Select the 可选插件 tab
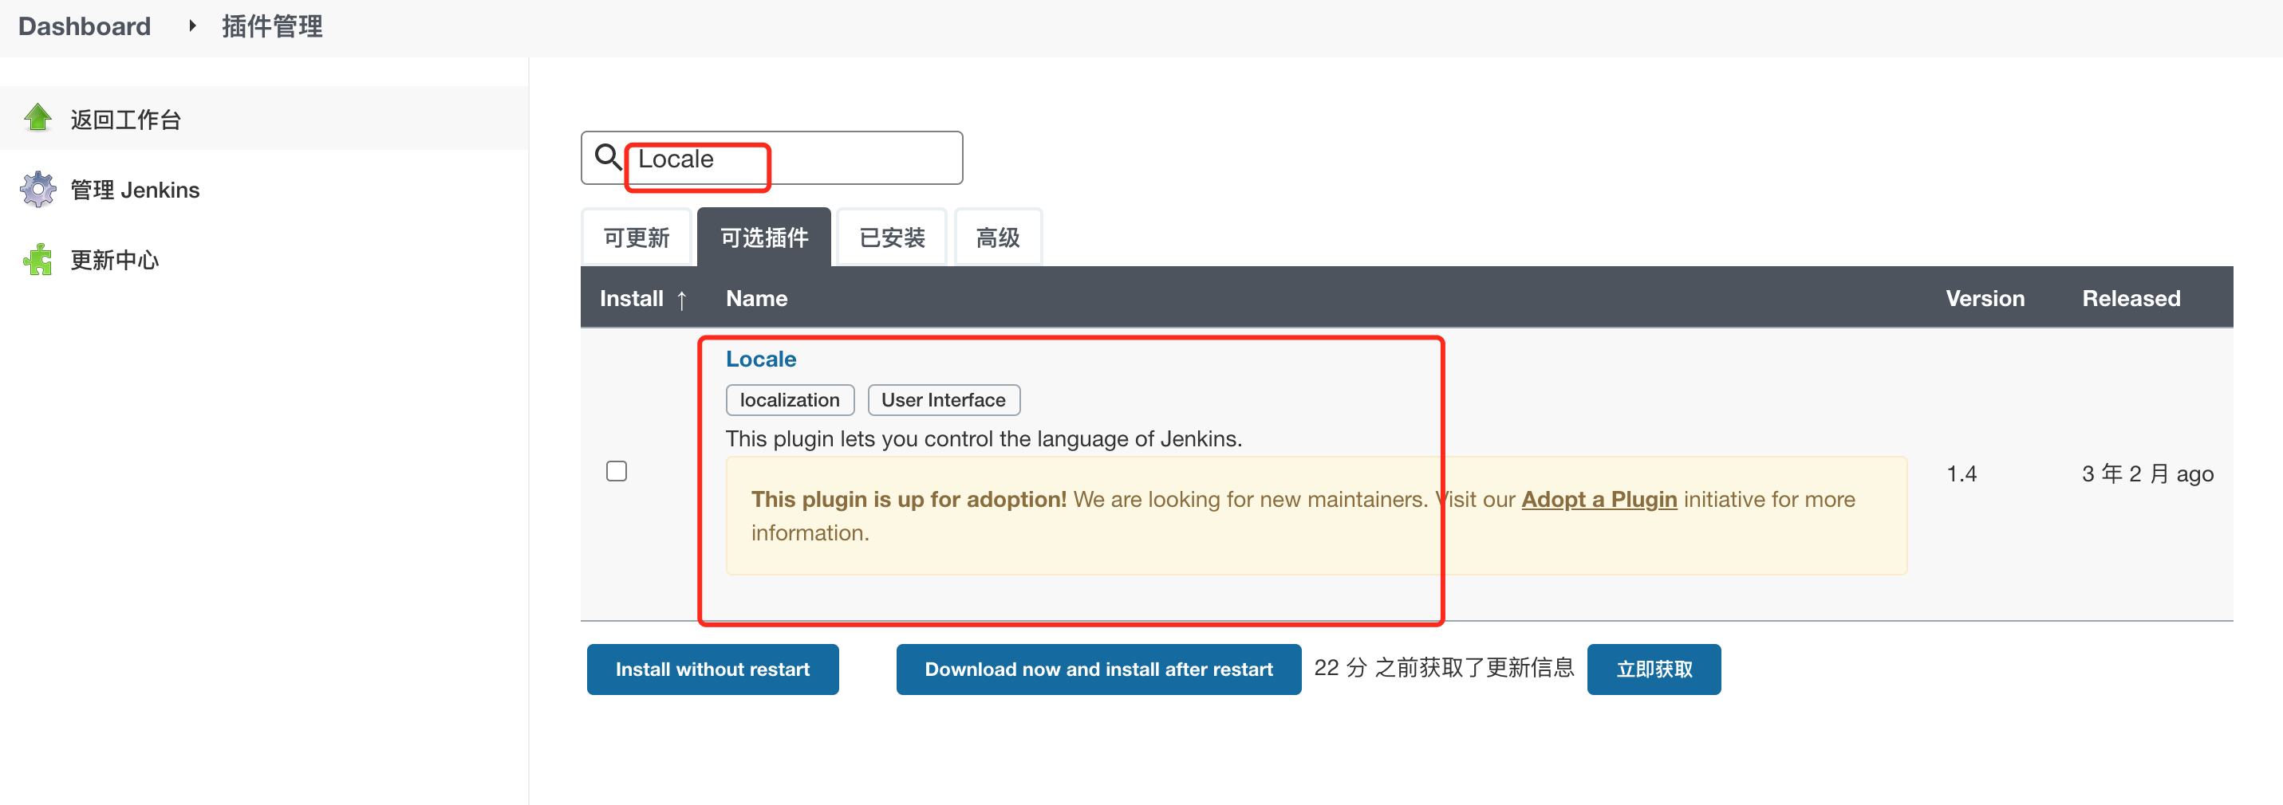The width and height of the screenshot is (2283, 805). tap(764, 238)
